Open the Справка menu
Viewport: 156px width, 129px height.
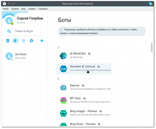pyautogui.click(x=43, y=9)
